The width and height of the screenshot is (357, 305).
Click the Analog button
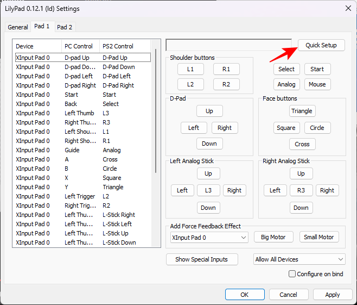click(286, 84)
